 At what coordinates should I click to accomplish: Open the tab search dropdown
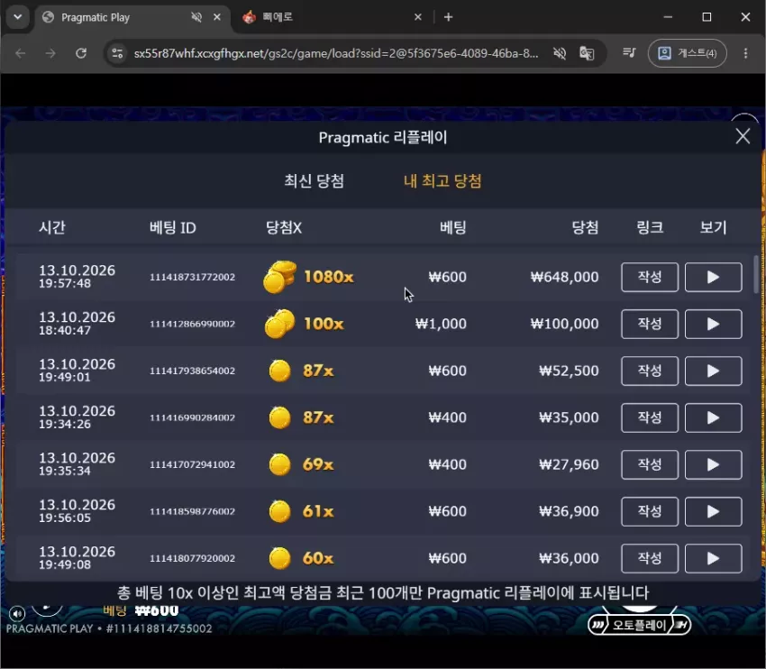point(18,17)
